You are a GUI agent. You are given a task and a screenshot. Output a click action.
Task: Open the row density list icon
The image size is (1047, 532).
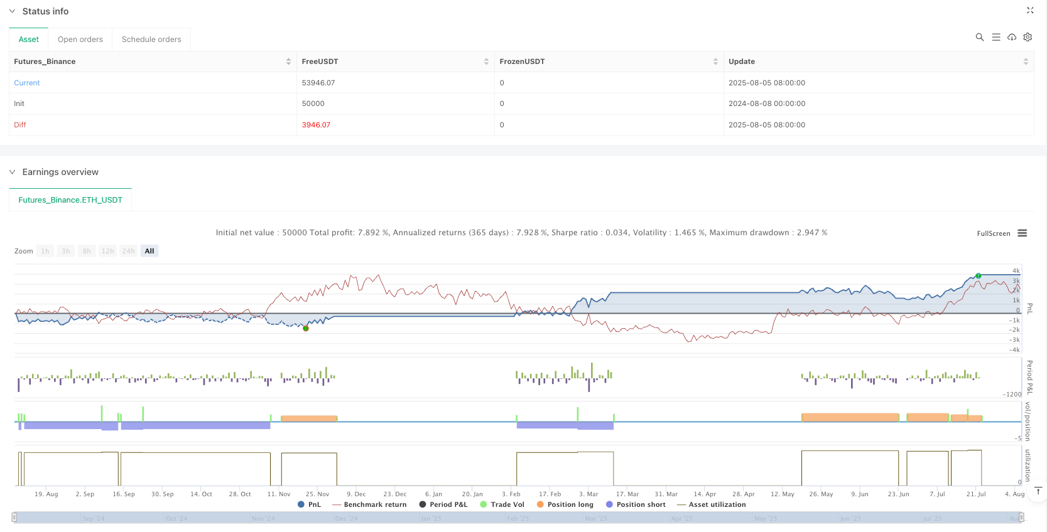[995, 38]
